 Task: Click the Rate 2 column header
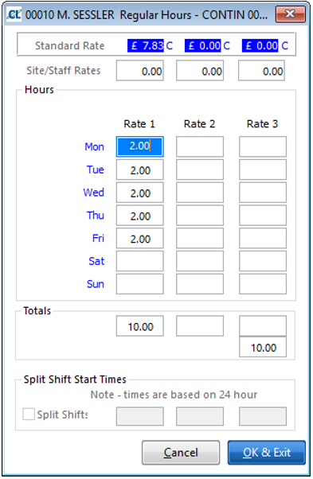(200, 124)
